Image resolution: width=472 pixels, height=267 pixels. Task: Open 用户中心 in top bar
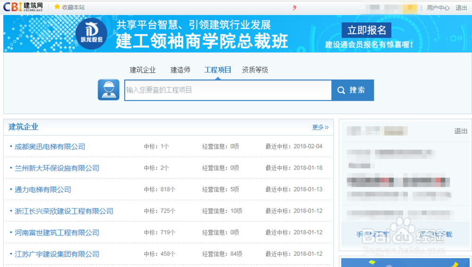coord(438,8)
